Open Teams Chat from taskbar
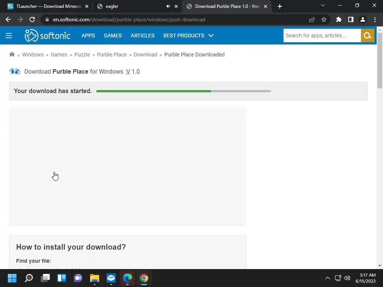Viewport: 383px width, 287px height. tap(78, 278)
